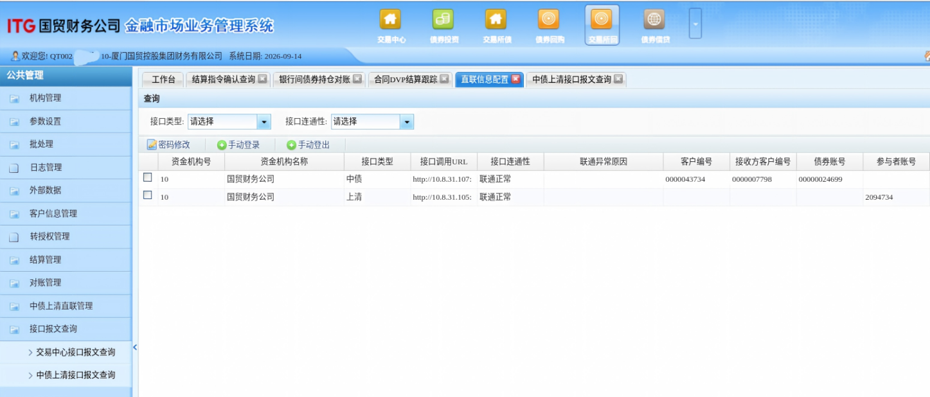Close the 直联信息配置 tab

[515, 80]
